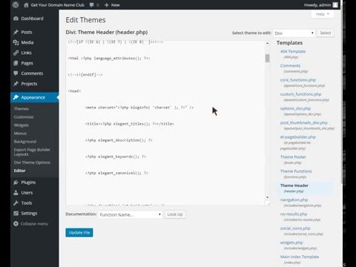Click inside the header.php code editor
This screenshot has height=267, width=356.
click(165, 123)
